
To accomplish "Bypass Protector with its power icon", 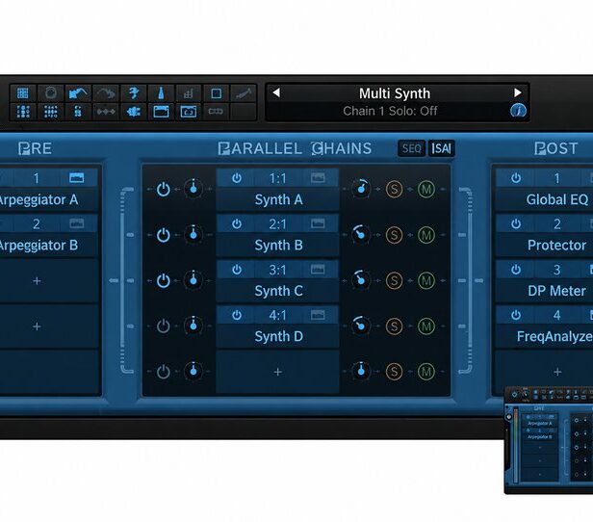I will coord(516,223).
